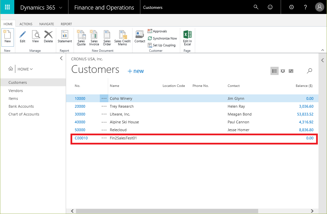Open the Contact card icon
The image size is (327, 214).
click(140, 37)
